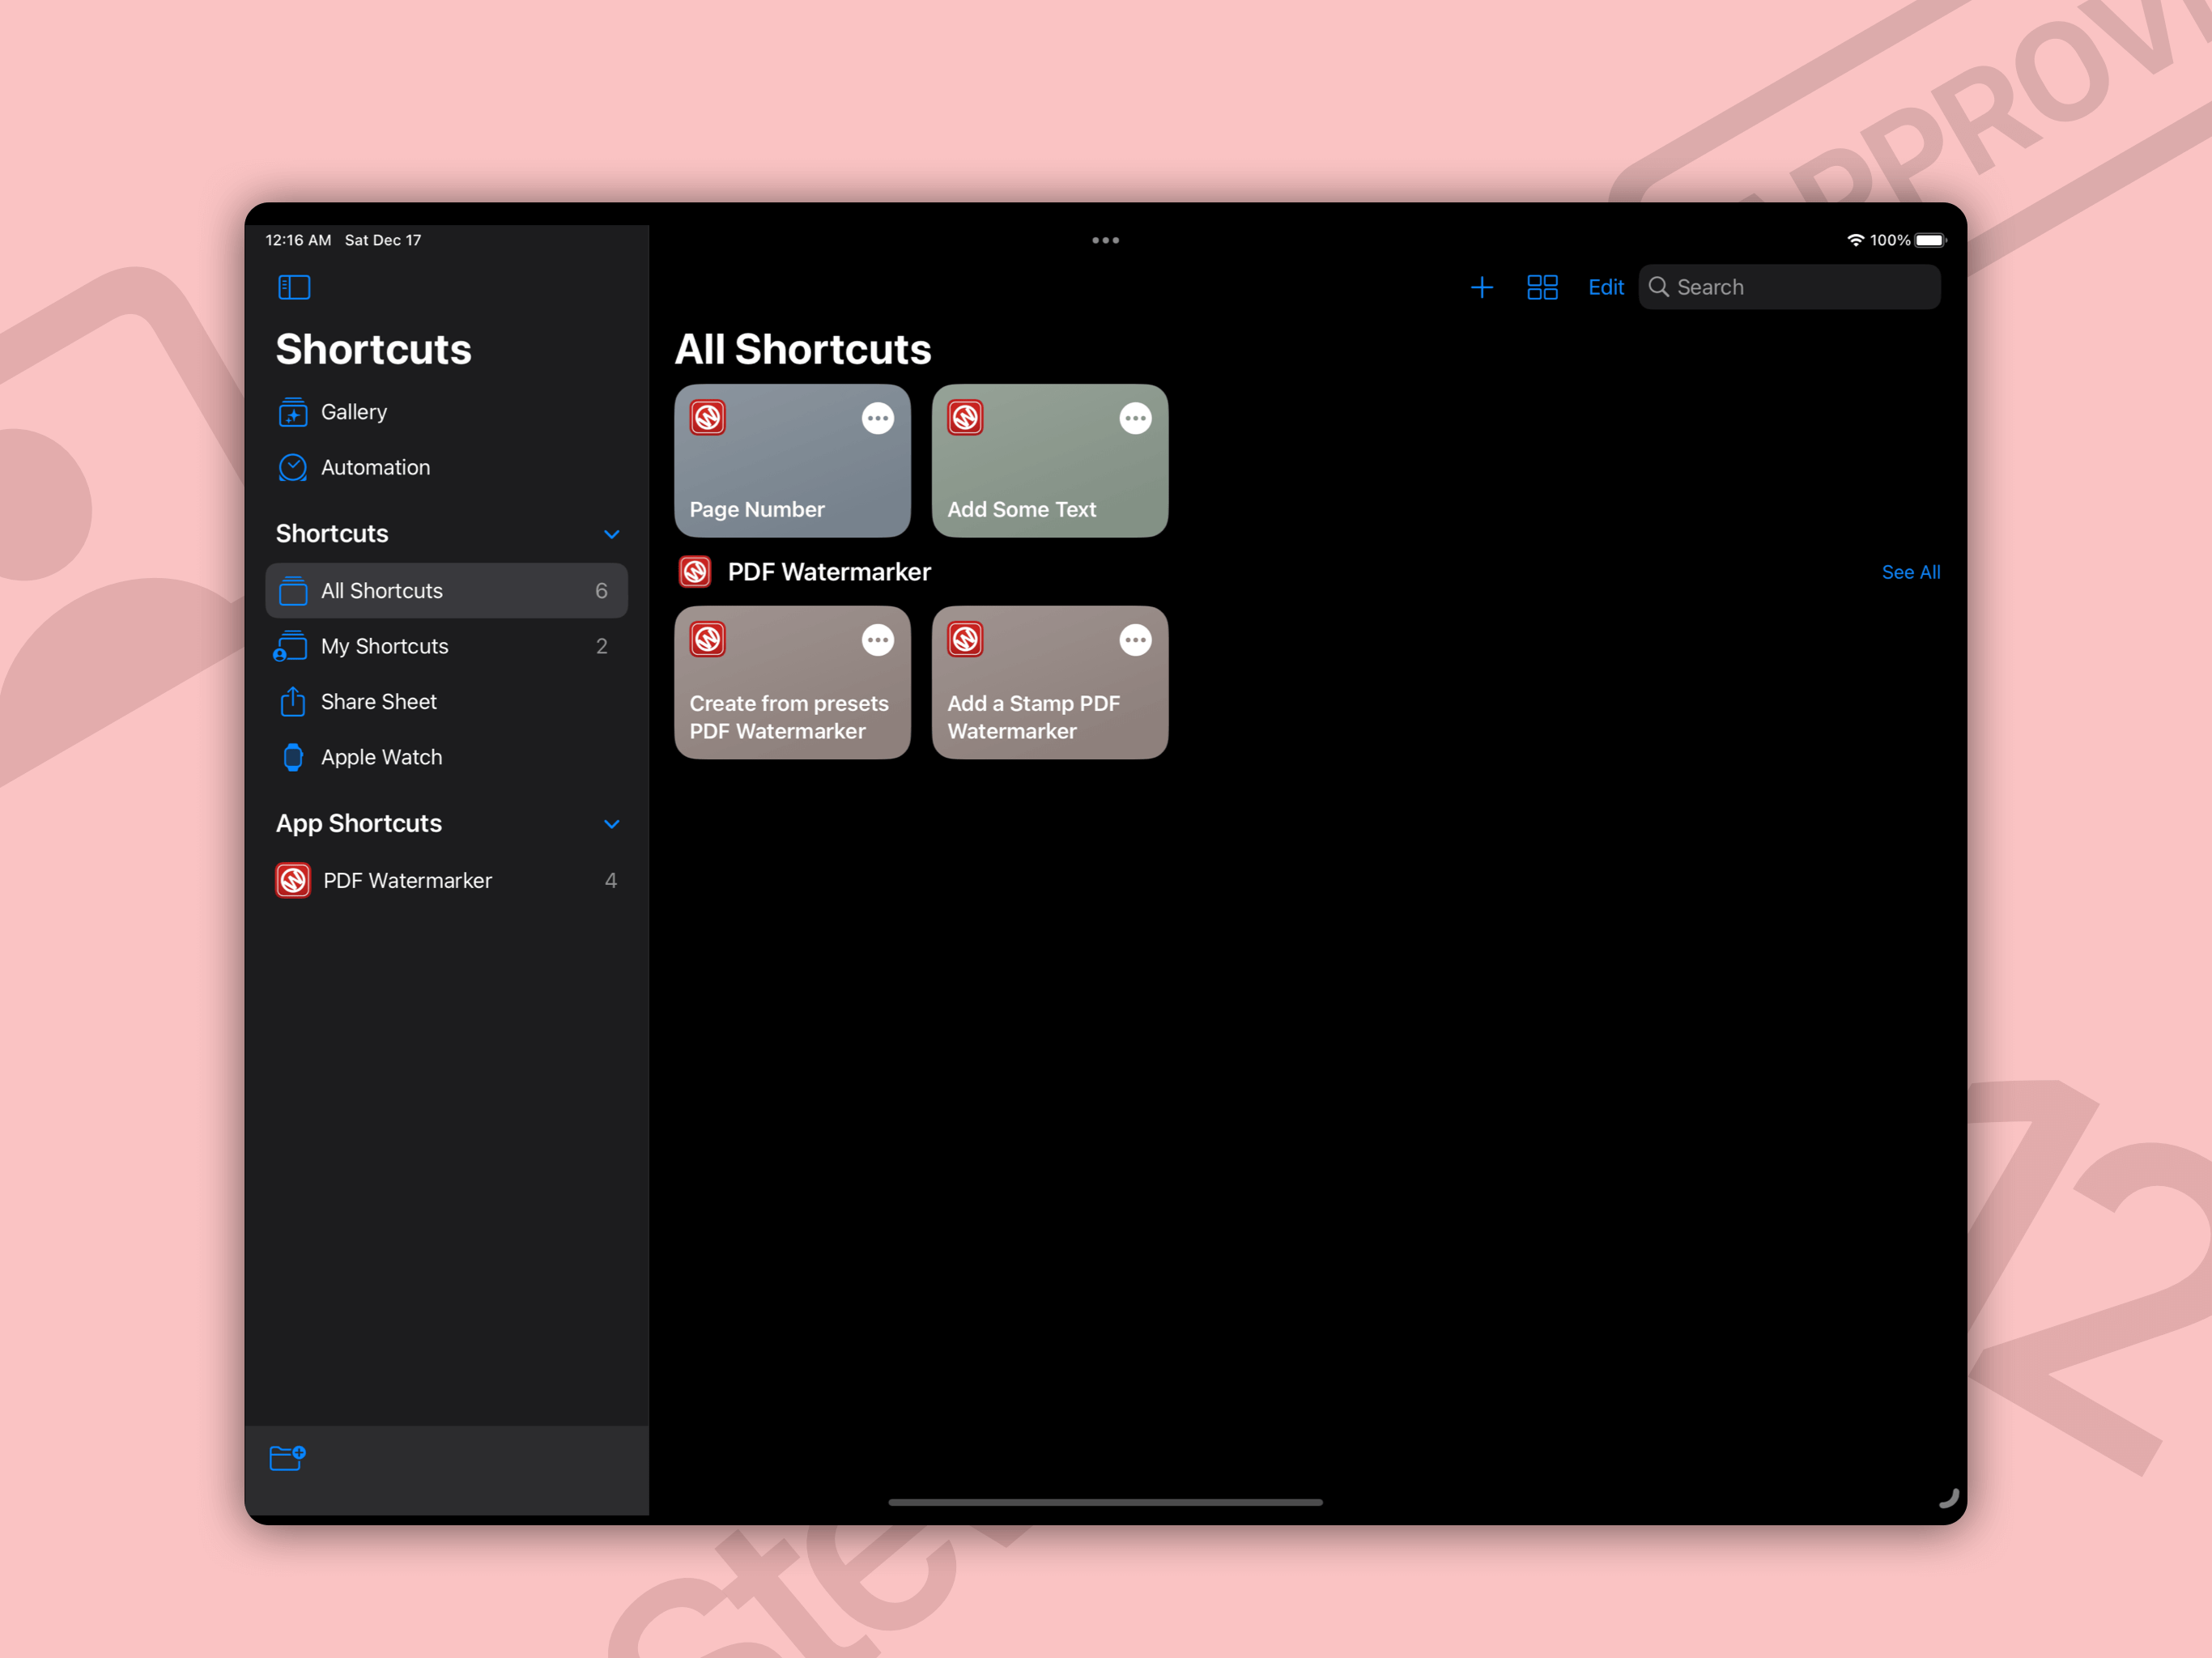Run Create from presets PDF Watermarker card
This screenshot has height=1658, width=2212.
point(792,683)
